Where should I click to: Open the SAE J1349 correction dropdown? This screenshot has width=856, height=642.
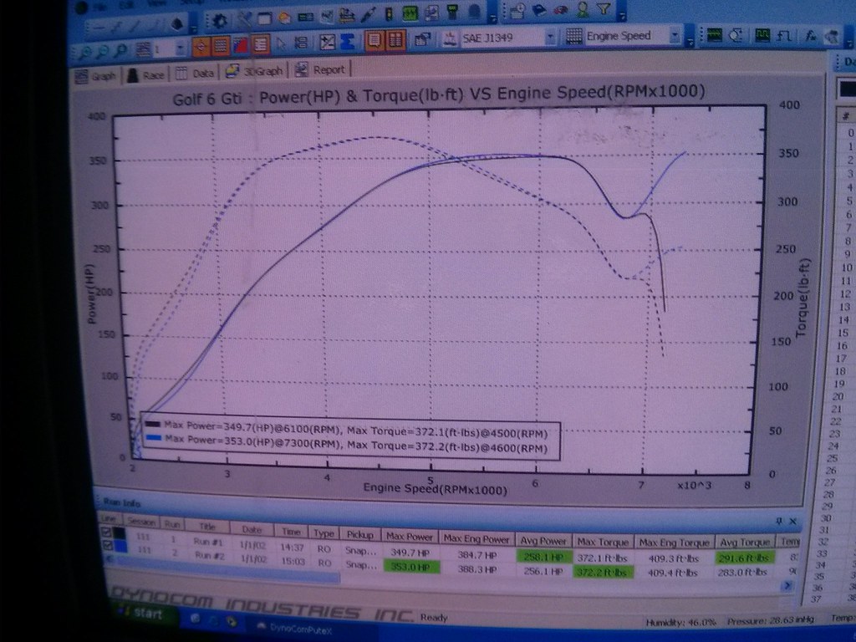550,38
